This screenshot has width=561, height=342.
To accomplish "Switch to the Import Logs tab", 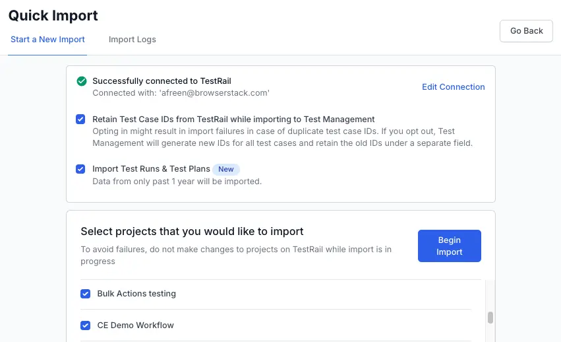I will click(x=133, y=40).
